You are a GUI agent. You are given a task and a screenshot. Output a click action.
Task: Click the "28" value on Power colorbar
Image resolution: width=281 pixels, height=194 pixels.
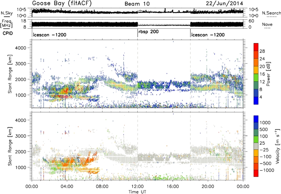[262, 51]
